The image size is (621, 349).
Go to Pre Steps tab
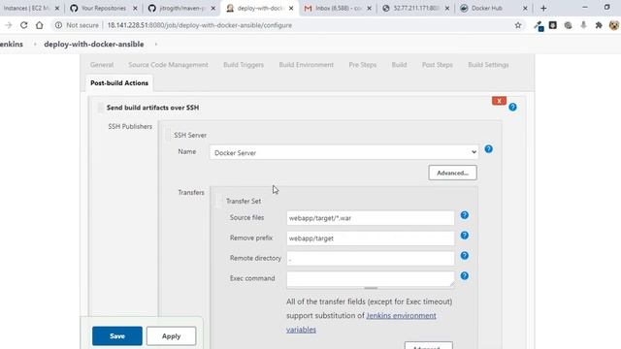click(x=362, y=65)
